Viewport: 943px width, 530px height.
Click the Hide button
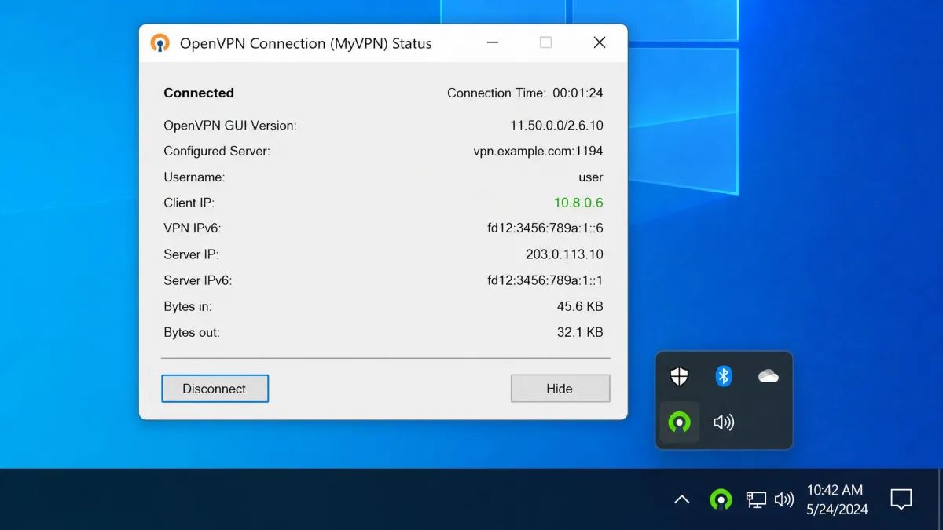pos(560,389)
